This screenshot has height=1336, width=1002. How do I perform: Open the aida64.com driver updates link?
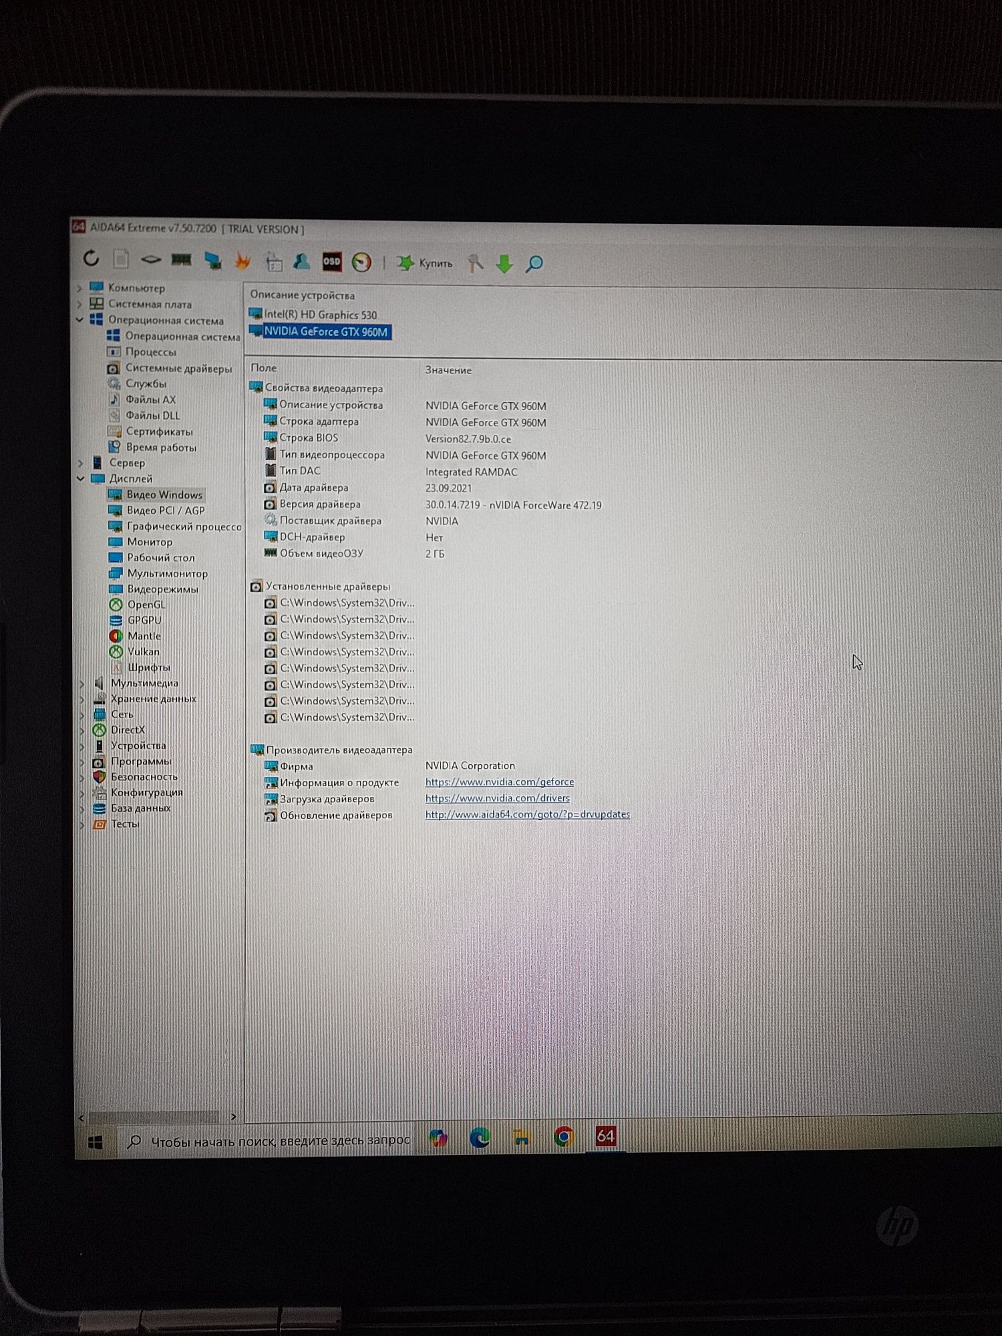(x=528, y=814)
